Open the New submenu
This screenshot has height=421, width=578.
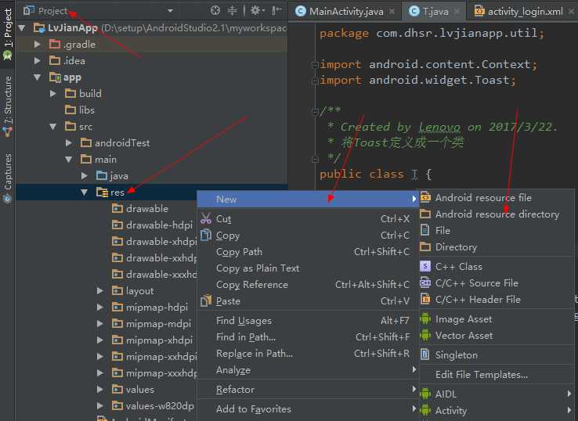(x=308, y=200)
